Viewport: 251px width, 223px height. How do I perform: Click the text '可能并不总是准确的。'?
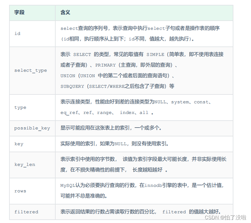point(84,196)
